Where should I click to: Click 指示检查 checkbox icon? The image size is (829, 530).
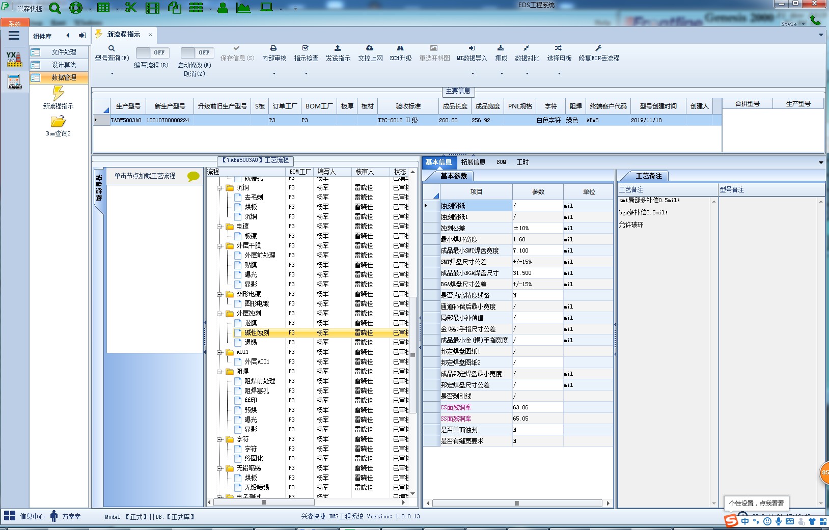(x=306, y=48)
